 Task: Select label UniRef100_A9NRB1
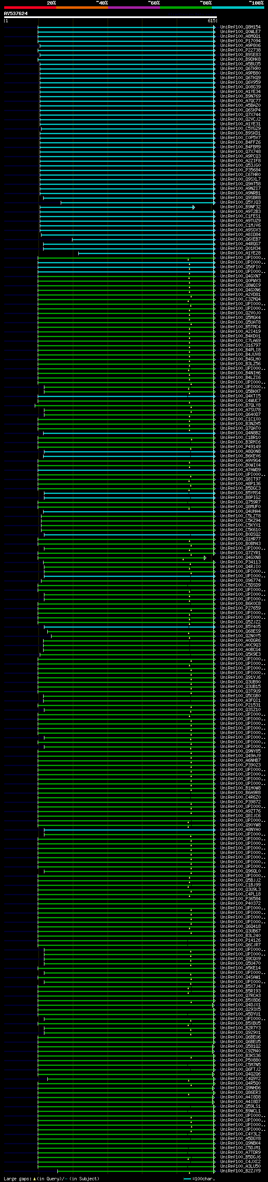[x=240, y=193]
